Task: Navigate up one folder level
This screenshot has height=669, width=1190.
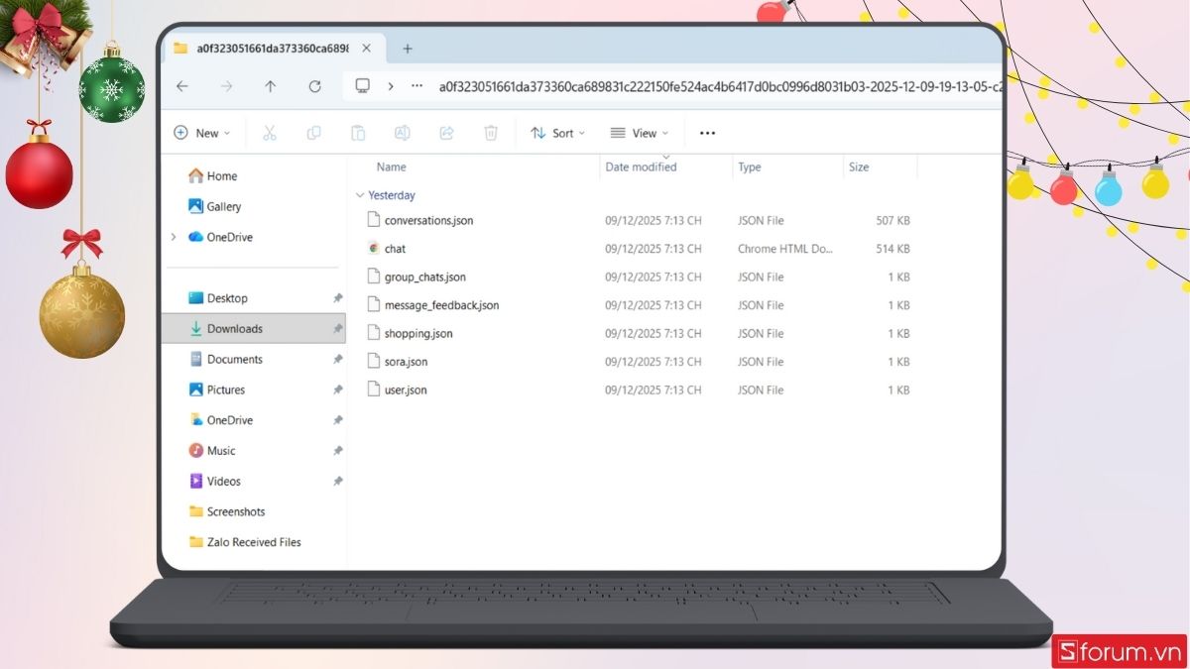Action: click(x=270, y=86)
